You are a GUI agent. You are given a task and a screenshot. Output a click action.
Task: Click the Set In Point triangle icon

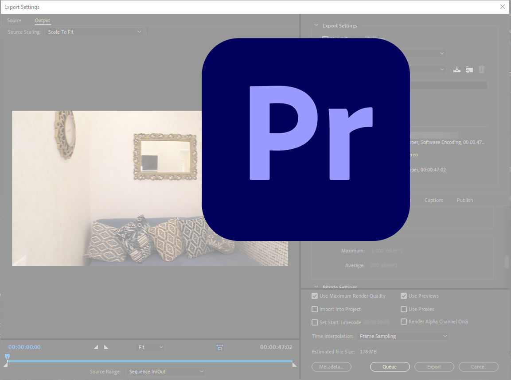(96, 347)
